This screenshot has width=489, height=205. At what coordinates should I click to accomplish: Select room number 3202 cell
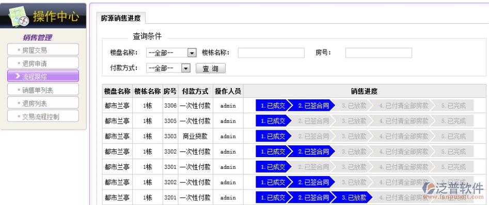tap(170, 182)
